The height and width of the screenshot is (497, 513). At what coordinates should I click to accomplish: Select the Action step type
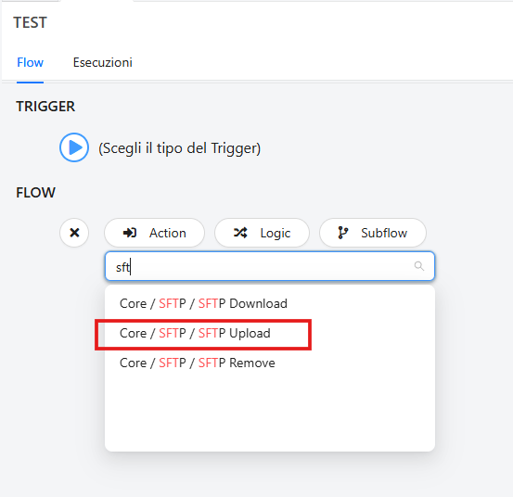154,233
